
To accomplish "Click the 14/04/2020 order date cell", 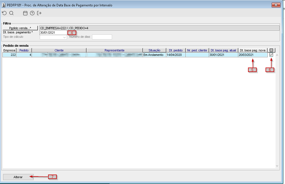I will click(176, 55).
